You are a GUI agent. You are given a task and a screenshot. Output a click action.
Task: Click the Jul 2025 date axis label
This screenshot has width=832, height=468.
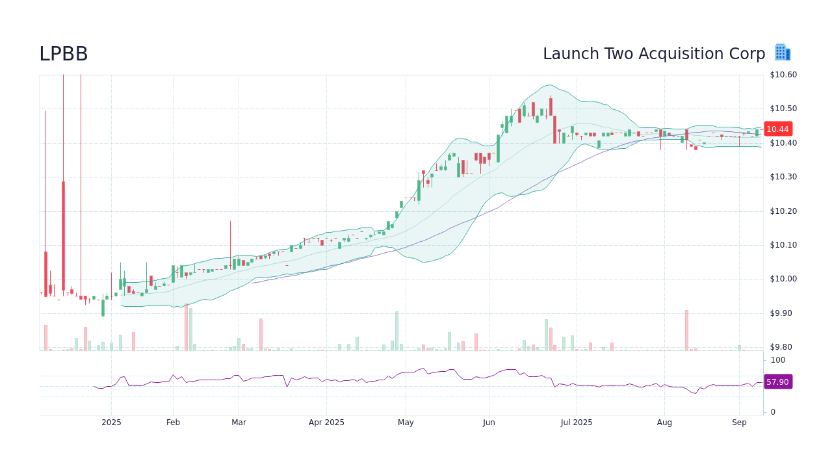(577, 422)
